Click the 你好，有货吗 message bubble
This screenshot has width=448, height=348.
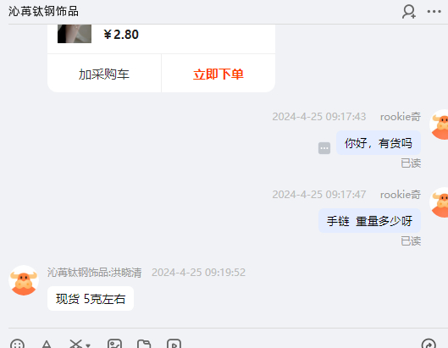tap(379, 143)
